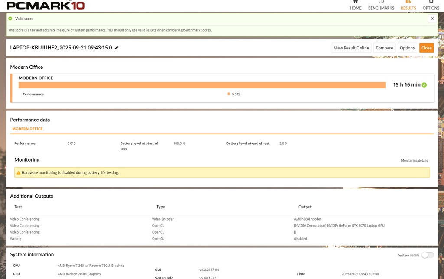Image resolution: width=444 pixels, height=279 pixels.
Task: Open the Benchmarks gauge icon
Action: (x=381, y=2)
